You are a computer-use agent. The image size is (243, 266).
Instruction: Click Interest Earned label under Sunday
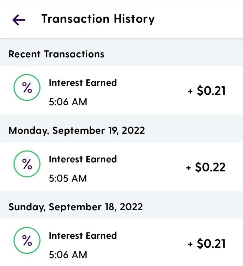tap(83, 236)
